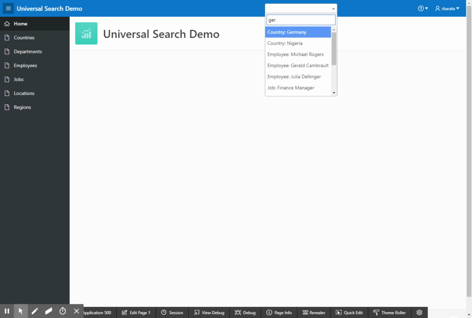This screenshot has height=318, width=472.
Task: Click Quick Edit in the developer toolbar
Action: 349,312
